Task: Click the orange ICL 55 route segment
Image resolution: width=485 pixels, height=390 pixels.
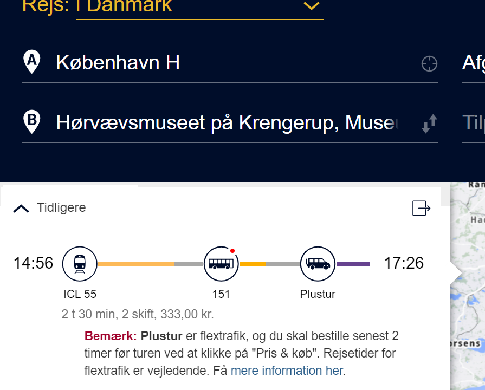Action: point(136,264)
